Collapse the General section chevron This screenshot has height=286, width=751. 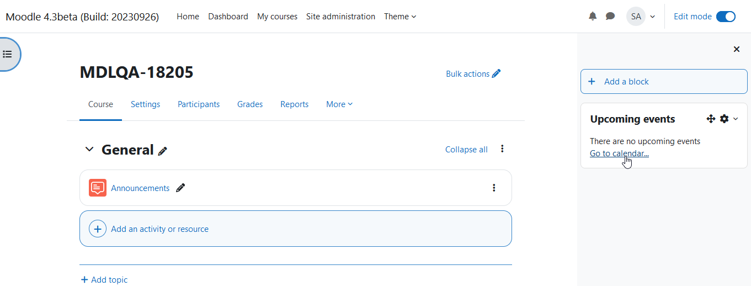tap(89, 150)
